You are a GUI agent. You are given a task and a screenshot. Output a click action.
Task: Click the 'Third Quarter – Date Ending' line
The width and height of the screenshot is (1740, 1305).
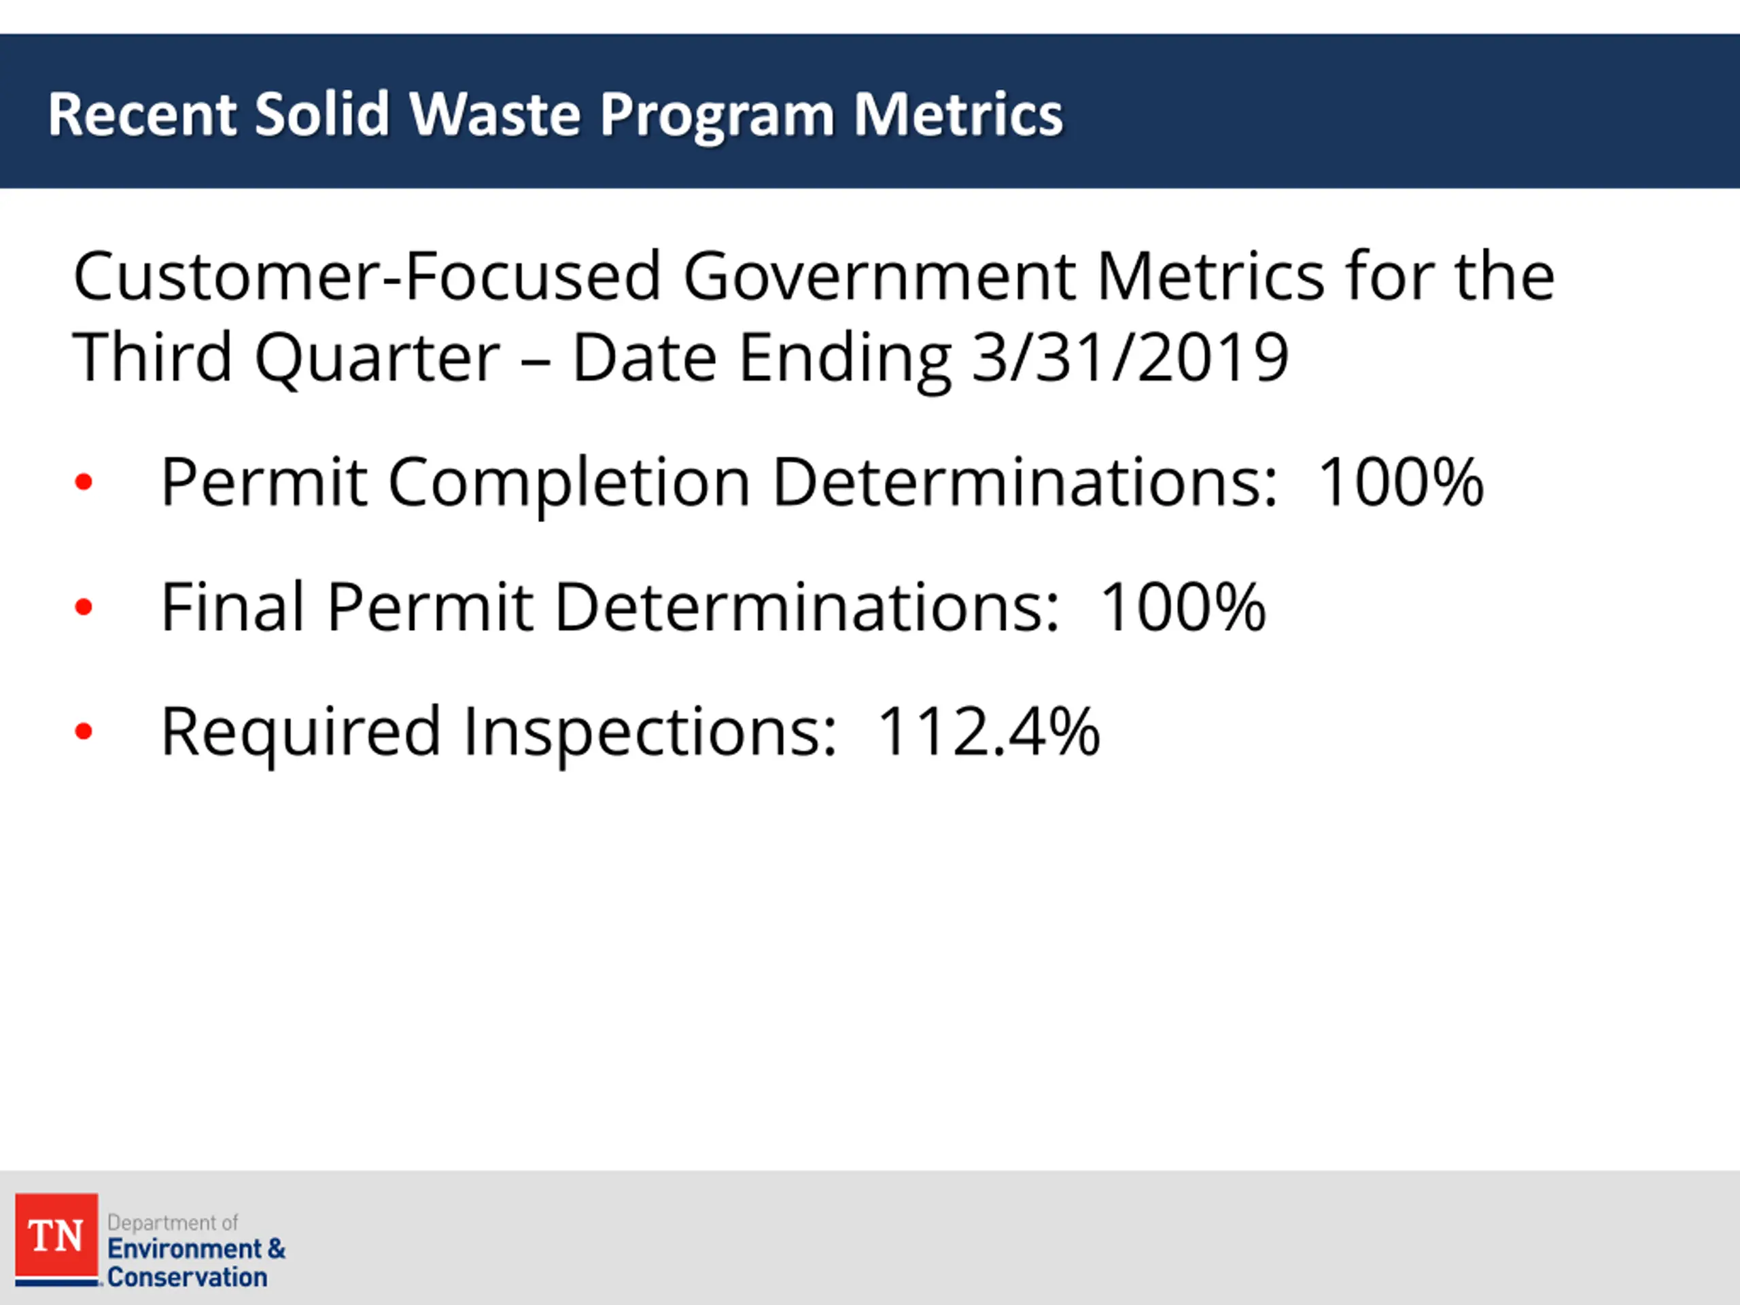[512, 358]
